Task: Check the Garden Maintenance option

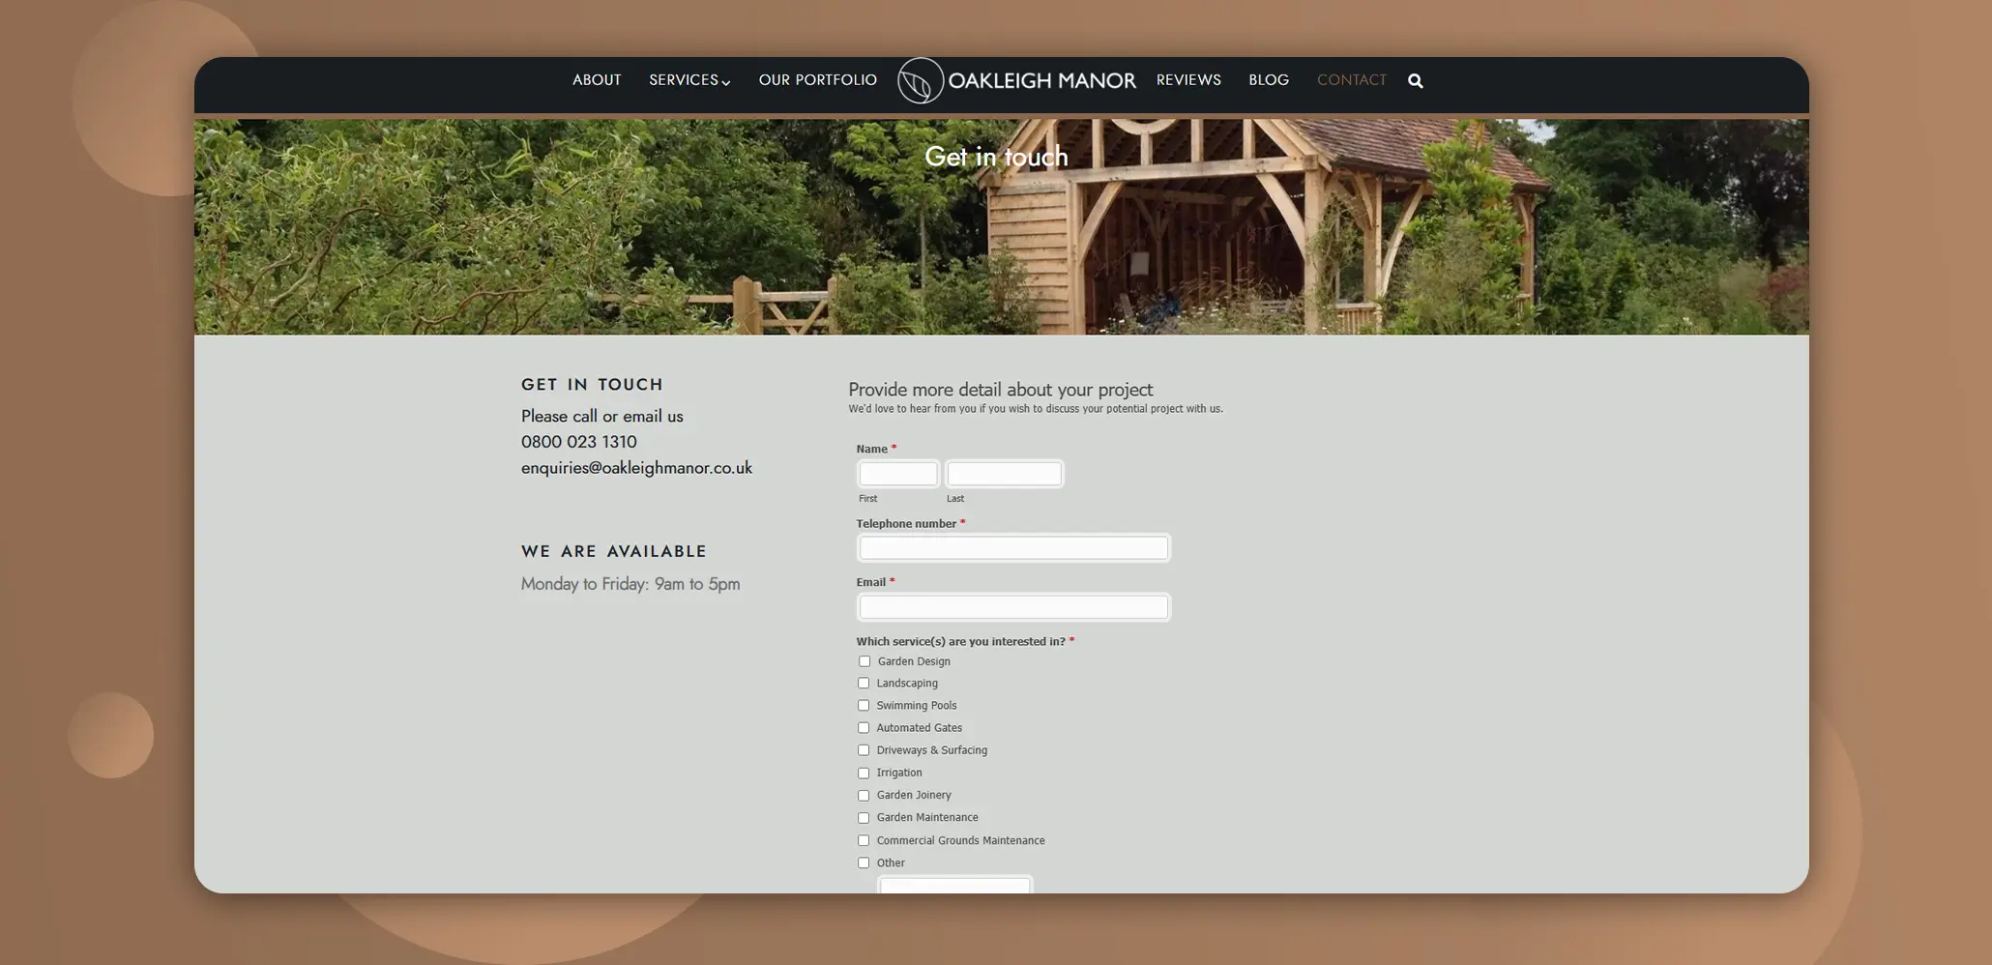Action: [x=864, y=818]
